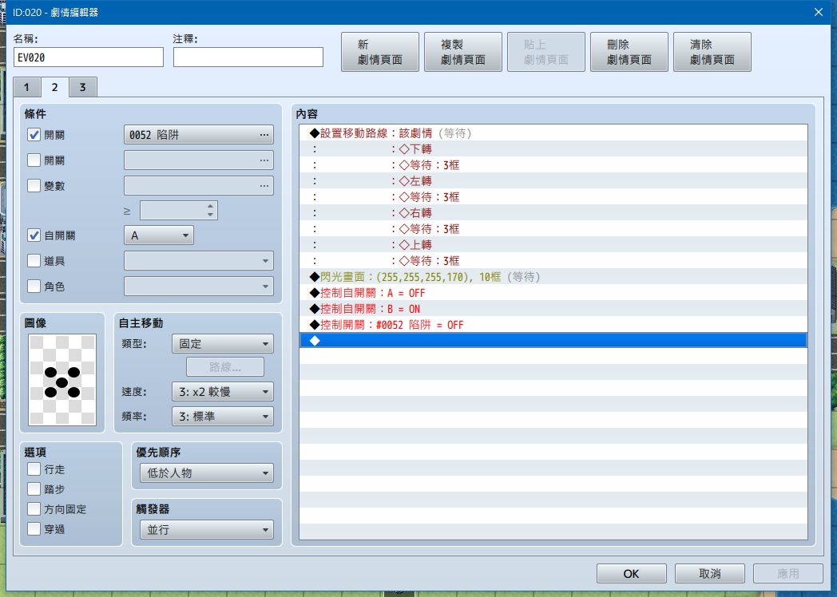Check the 穿過 option
837x597 pixels.
pos(34,529)
